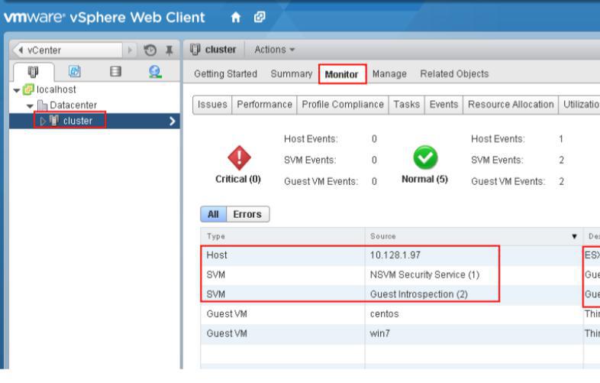Open the Issues sub-tab
The width and height of the screenshot is (600, 383).
click(212, 105)
